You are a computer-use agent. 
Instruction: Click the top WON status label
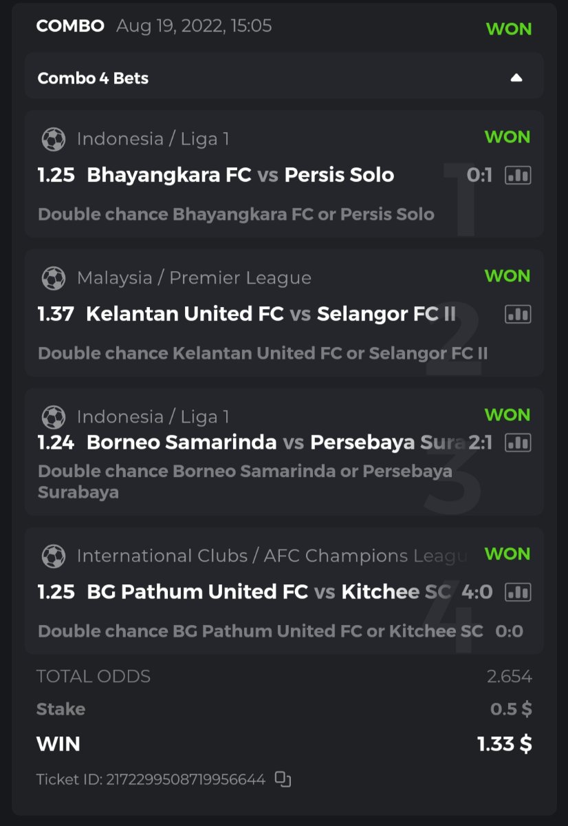(508, 29)
